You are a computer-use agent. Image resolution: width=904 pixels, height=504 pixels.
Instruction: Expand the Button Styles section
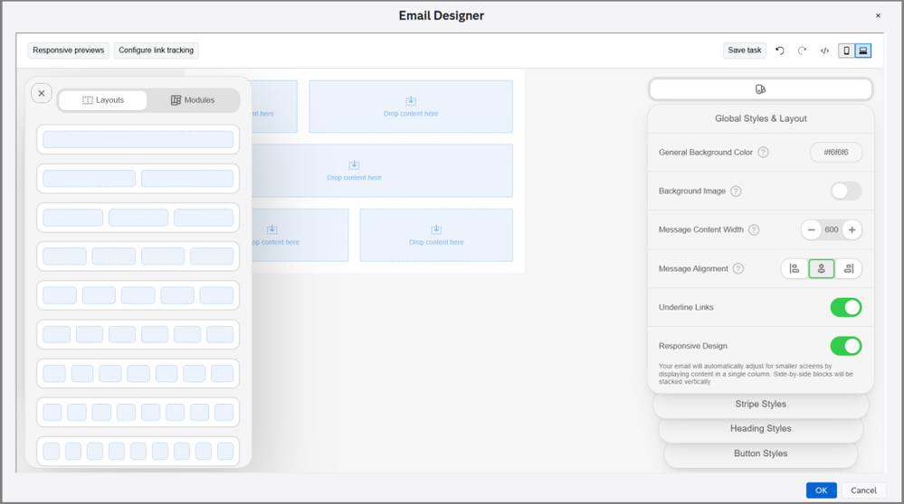tap(760, 453)
